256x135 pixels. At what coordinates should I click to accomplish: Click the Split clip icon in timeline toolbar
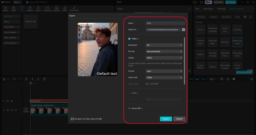coord(26,79)
